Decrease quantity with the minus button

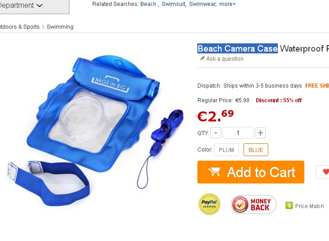(216, 133)
